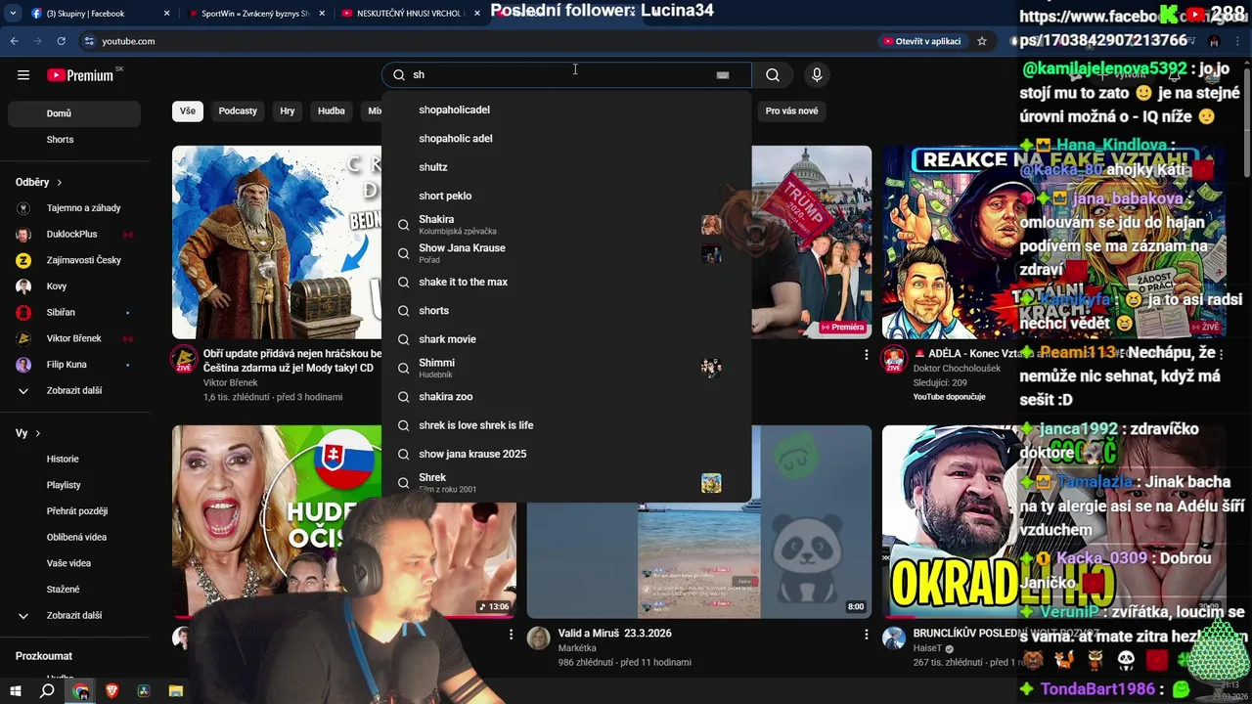Image resolution: width=1252 pixels, height=704 pixels.
Task: Select the Hudba filter chip
Action: click(332, 110)
